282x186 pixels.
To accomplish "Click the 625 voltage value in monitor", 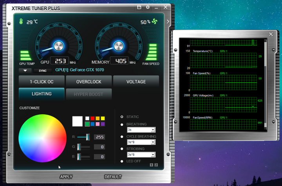I will click(x=260, y=101).
